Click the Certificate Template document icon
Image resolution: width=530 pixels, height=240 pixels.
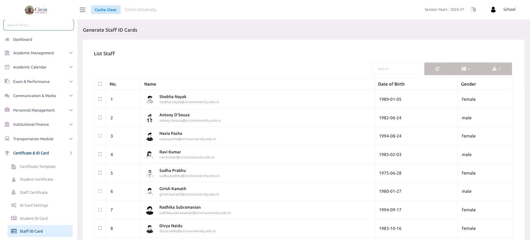pyautogui.click(x=14, y=167)
